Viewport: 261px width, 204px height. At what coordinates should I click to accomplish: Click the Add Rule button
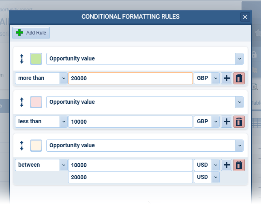[31, 33]
